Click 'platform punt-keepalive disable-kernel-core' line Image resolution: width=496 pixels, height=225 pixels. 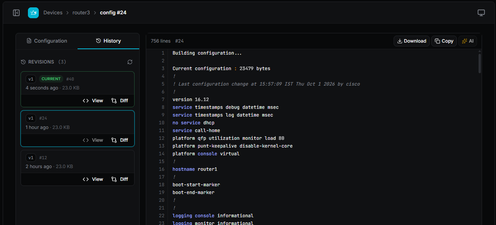pyautogui.click(x=233, y=146)
